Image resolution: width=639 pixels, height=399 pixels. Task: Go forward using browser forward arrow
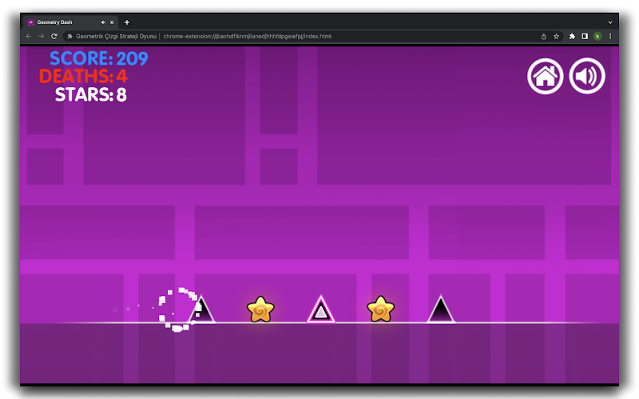pyautogui.click(x=42, y=36)
